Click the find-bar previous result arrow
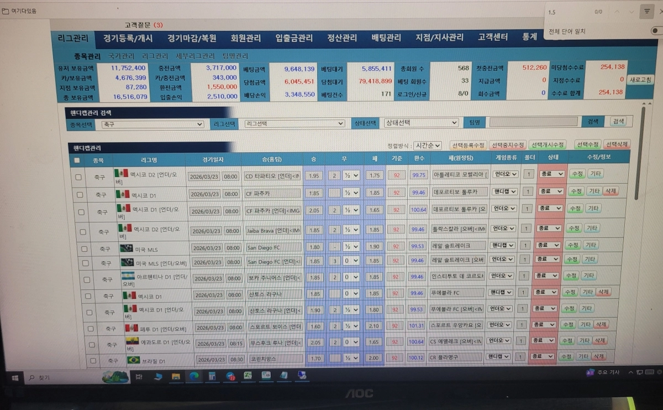The image size is (663, 410). coord(617,12)
